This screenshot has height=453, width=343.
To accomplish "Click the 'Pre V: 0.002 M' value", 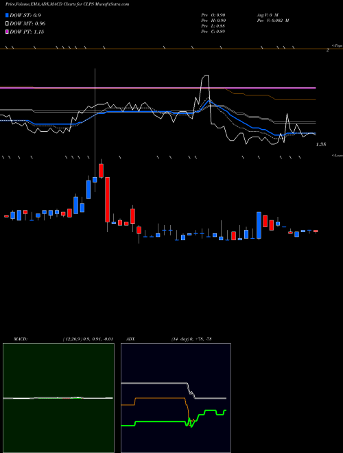I will 272,21.
